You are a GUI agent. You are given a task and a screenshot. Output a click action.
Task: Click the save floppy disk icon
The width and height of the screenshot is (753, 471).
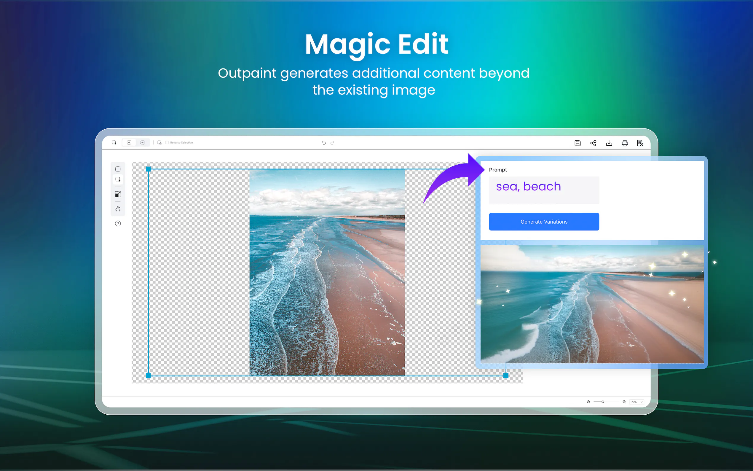(577, 143)
